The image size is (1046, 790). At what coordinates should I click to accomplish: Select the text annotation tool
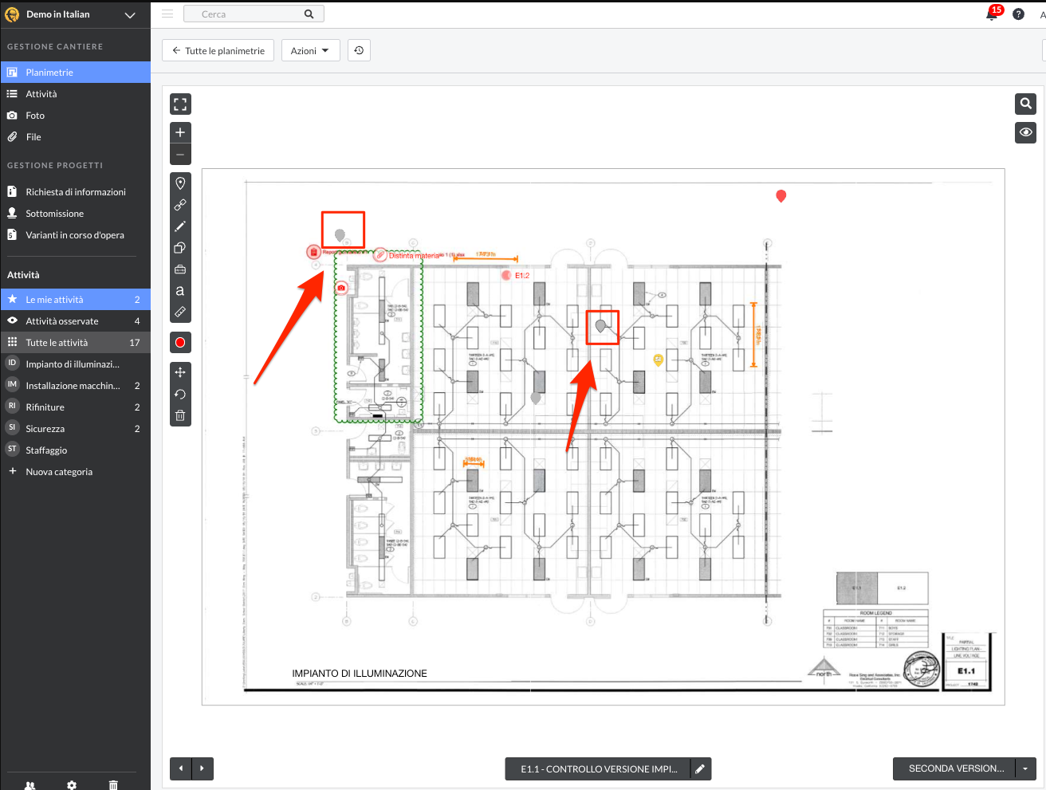pos(180,291)
